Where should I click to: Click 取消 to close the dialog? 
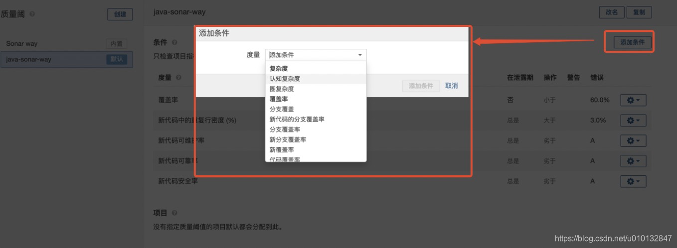[x=452, y=86]
